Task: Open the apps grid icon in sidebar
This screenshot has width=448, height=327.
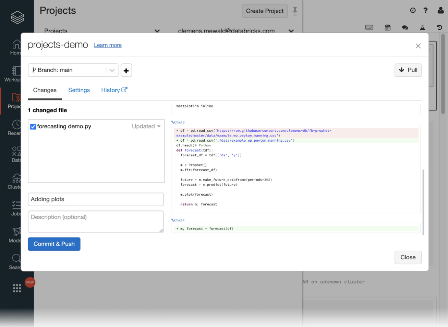Action: click(17, 288)
